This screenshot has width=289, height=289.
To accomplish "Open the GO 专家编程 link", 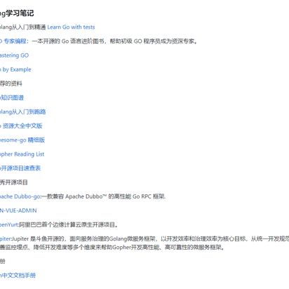I will [13, 41].
